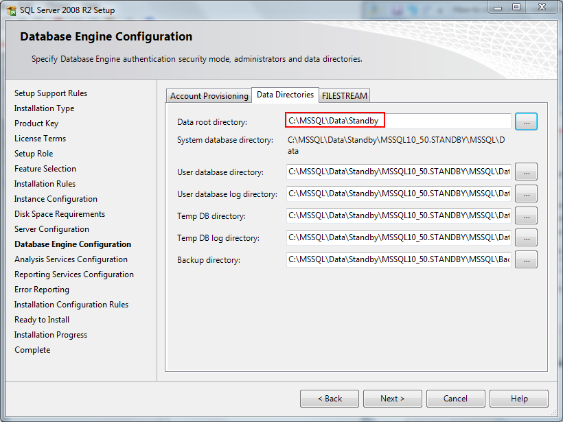The image size is (563, 422).
Task: Click the Instance Configuration step
Action: (56, 199)
